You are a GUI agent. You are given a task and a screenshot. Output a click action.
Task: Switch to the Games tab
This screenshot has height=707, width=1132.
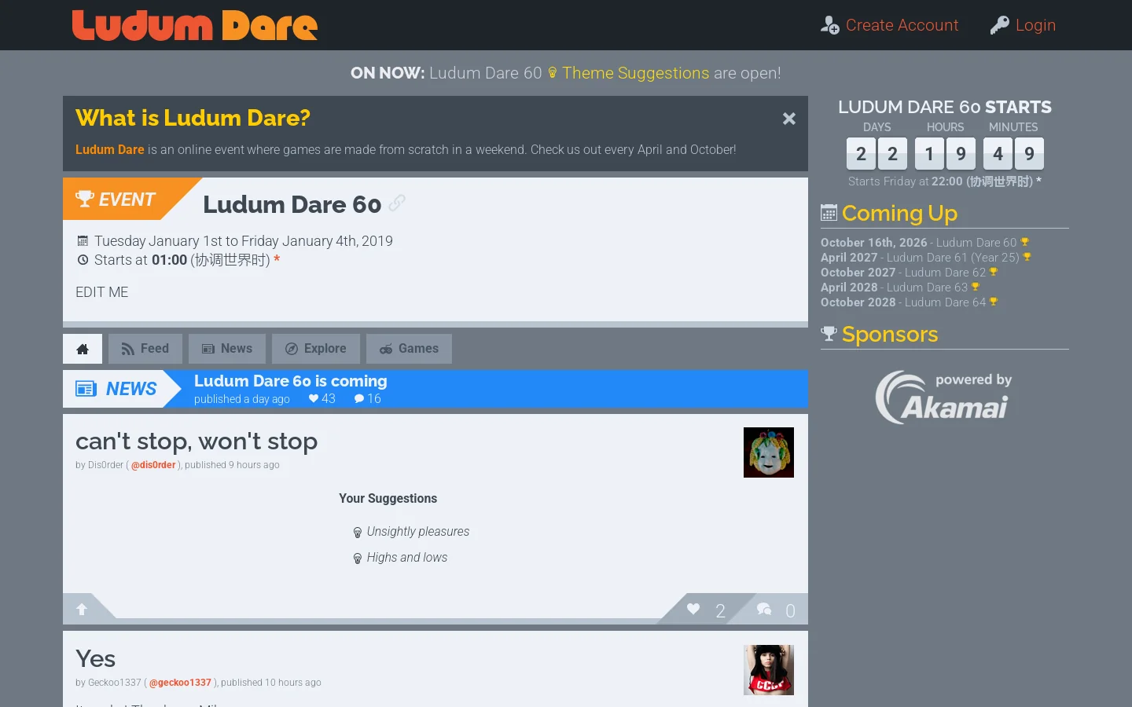pyautogui.click(x=409, y=349)
